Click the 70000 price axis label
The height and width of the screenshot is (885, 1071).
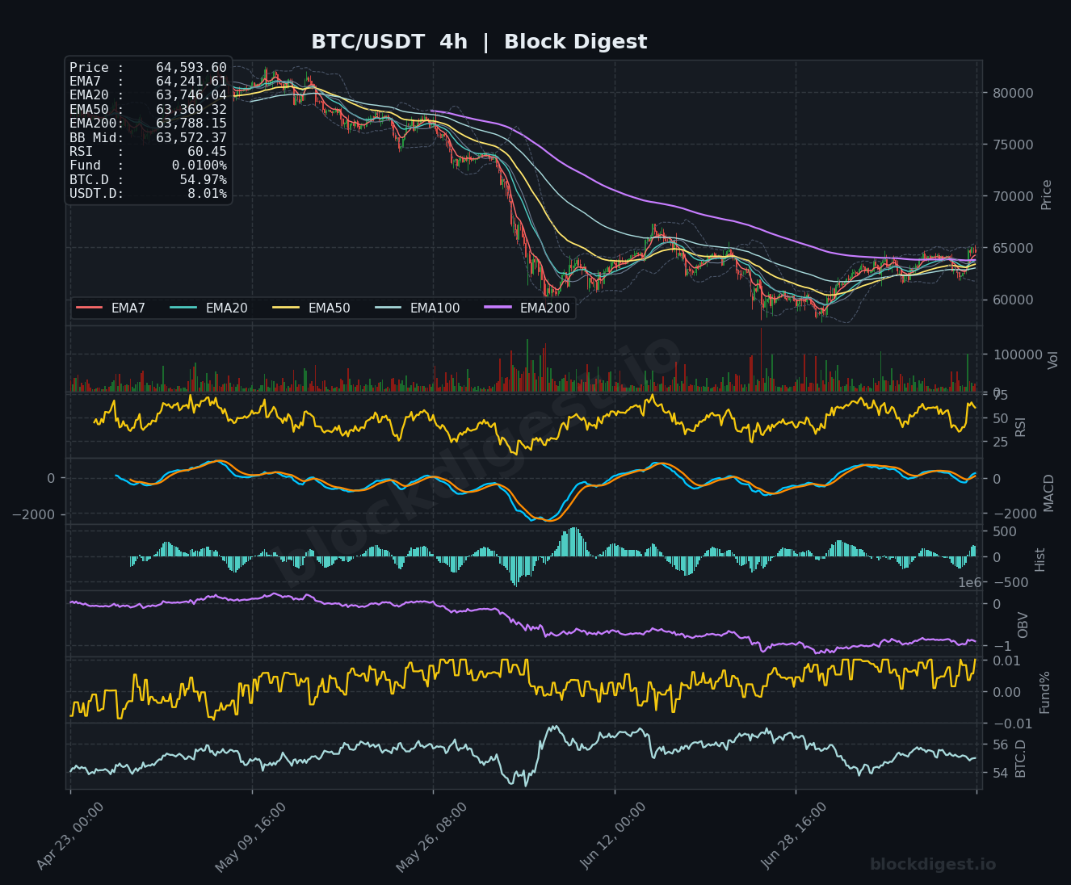pyautogui.click(x=1013, y=196)
